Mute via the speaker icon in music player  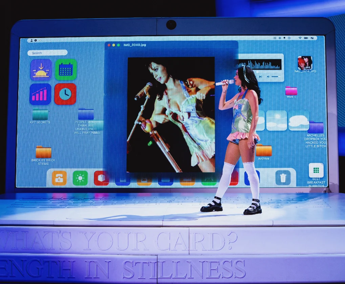[268, 77]
